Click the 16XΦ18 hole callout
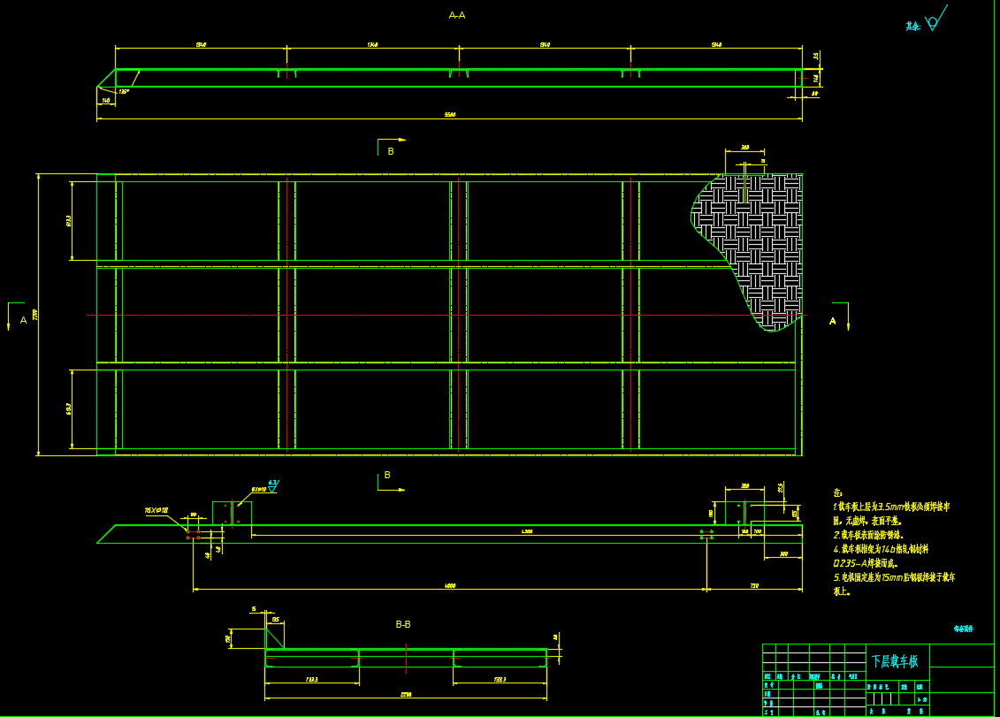 coord(156,510)
